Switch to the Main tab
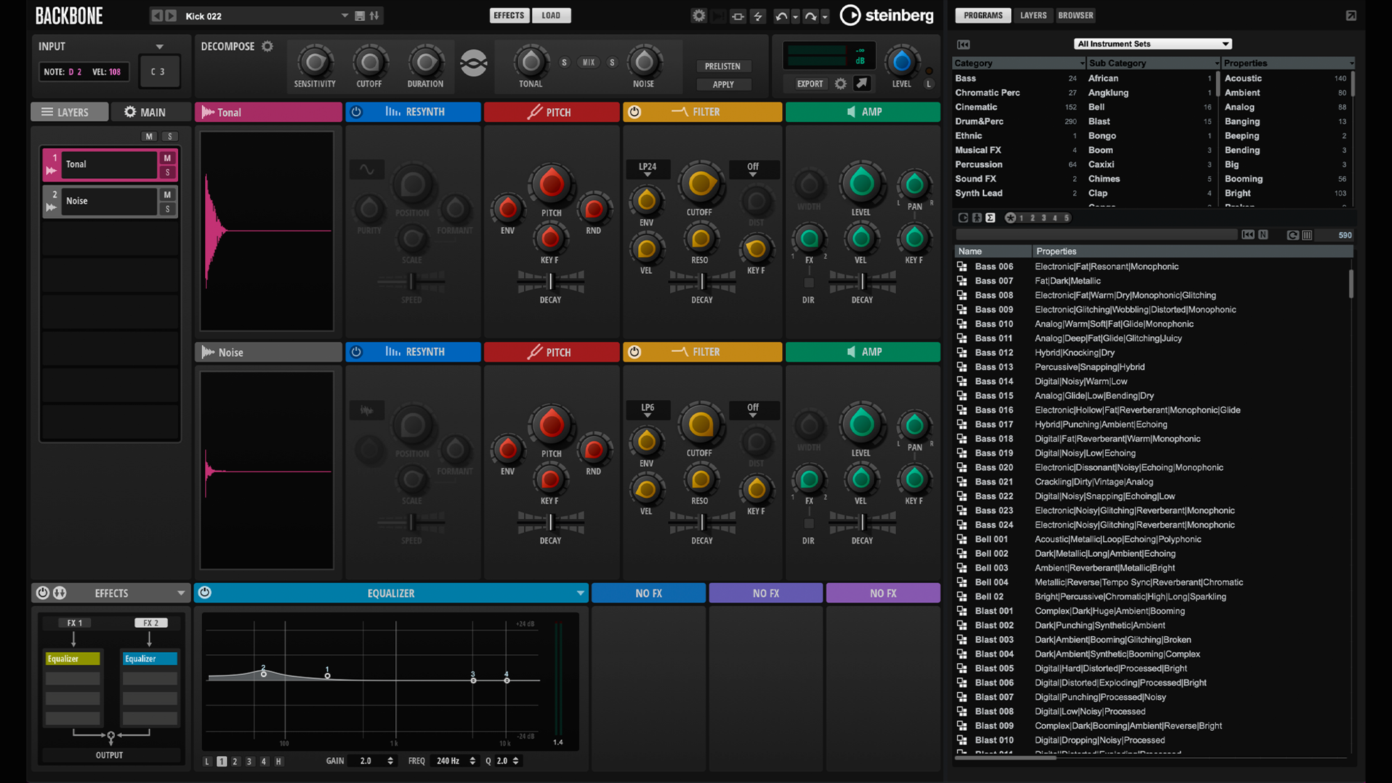Viewport: 1392px width, 783px height. [x=145, y=112]
